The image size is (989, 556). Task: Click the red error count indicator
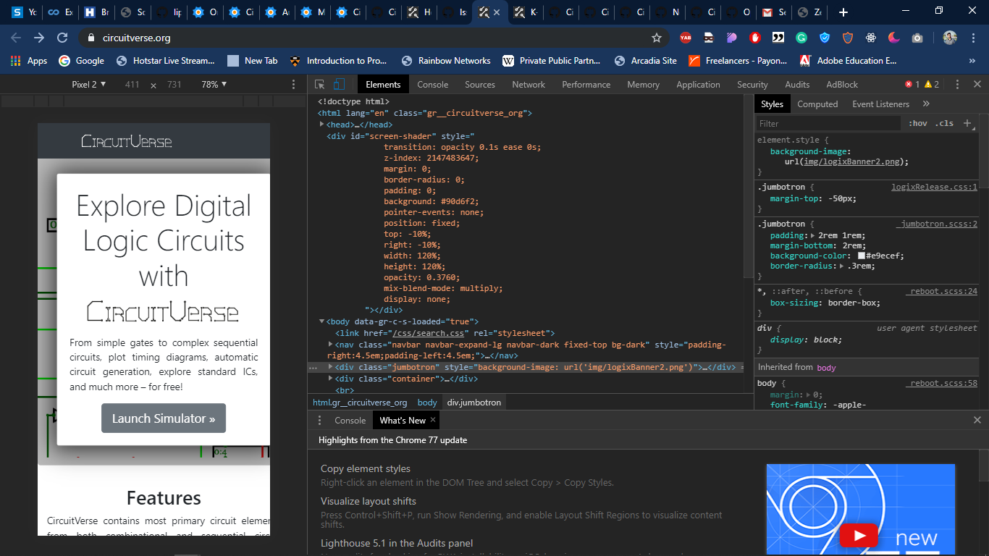click(912, 85)
